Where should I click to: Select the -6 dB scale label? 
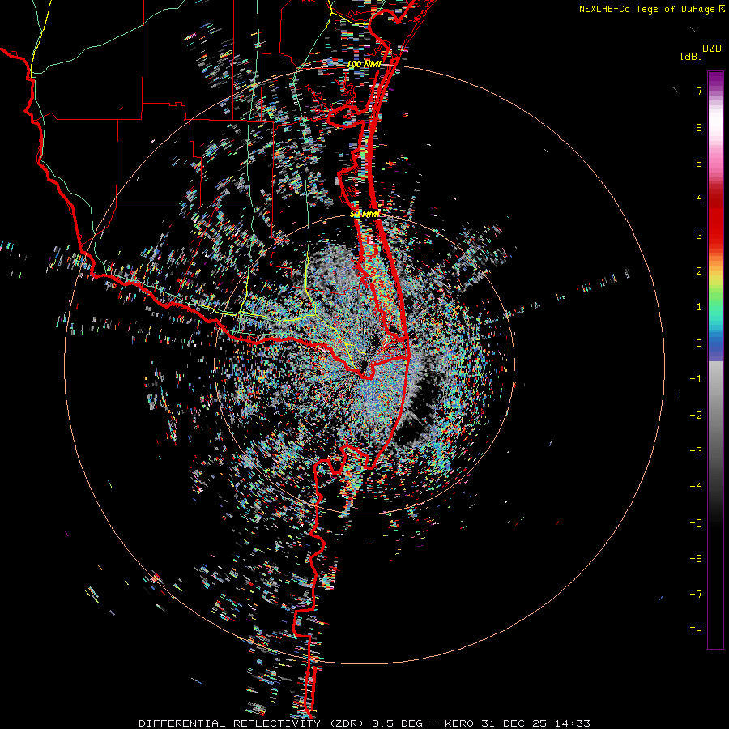pyautogui.click(x=696, y=559)
